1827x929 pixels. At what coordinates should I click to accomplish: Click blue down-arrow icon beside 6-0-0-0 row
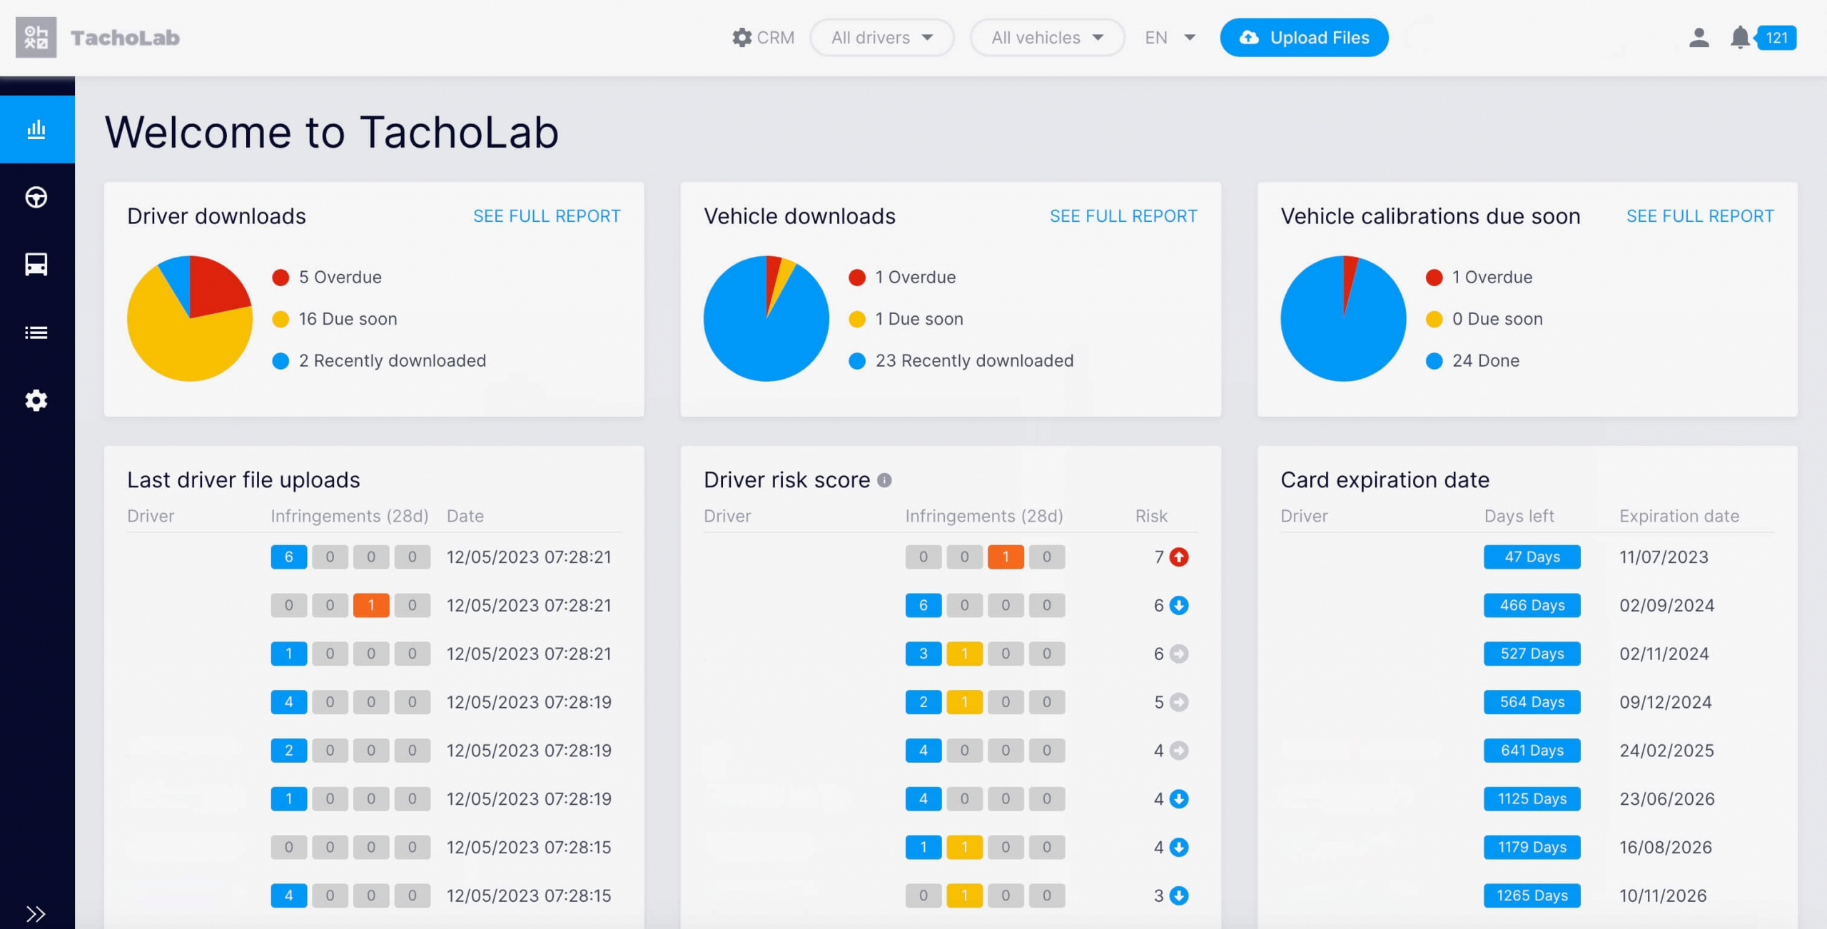click(1179, 605)
